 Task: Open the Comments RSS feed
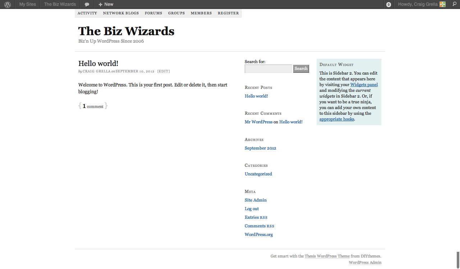point(259,226)
